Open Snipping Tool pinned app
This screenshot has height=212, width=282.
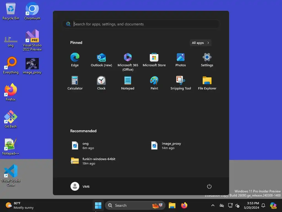[x=181, y=83]
